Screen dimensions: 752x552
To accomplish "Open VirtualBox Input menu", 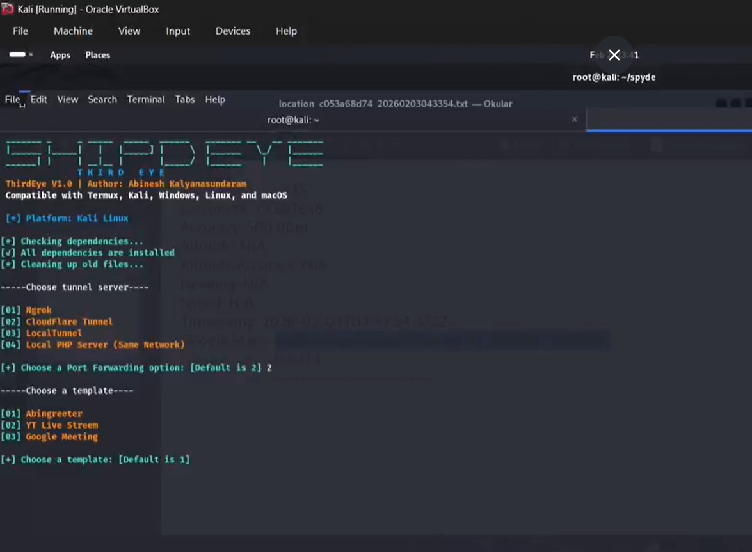I will (x=178, y=31).
